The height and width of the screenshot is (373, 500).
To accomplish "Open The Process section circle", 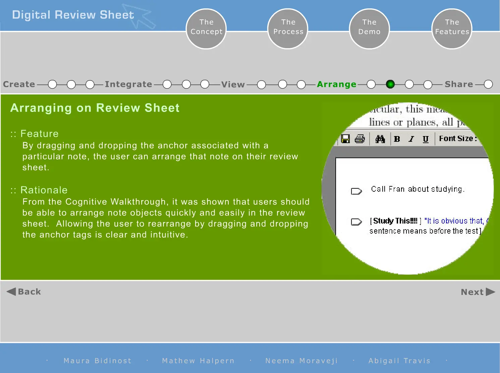I will [288, 29].
